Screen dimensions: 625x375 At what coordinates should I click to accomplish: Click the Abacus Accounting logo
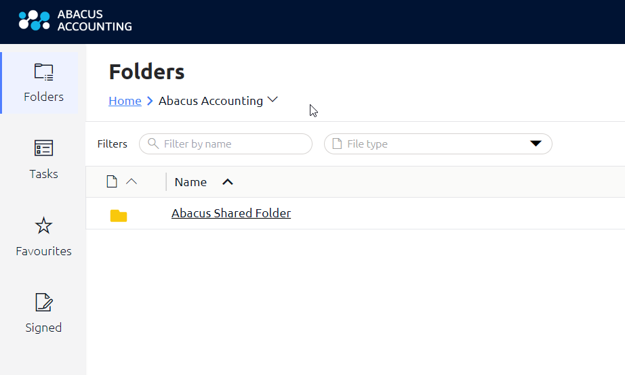(x=75, y=20)
